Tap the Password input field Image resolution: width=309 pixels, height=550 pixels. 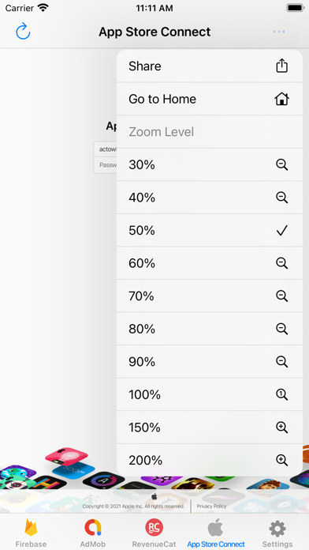pos(105,165)
